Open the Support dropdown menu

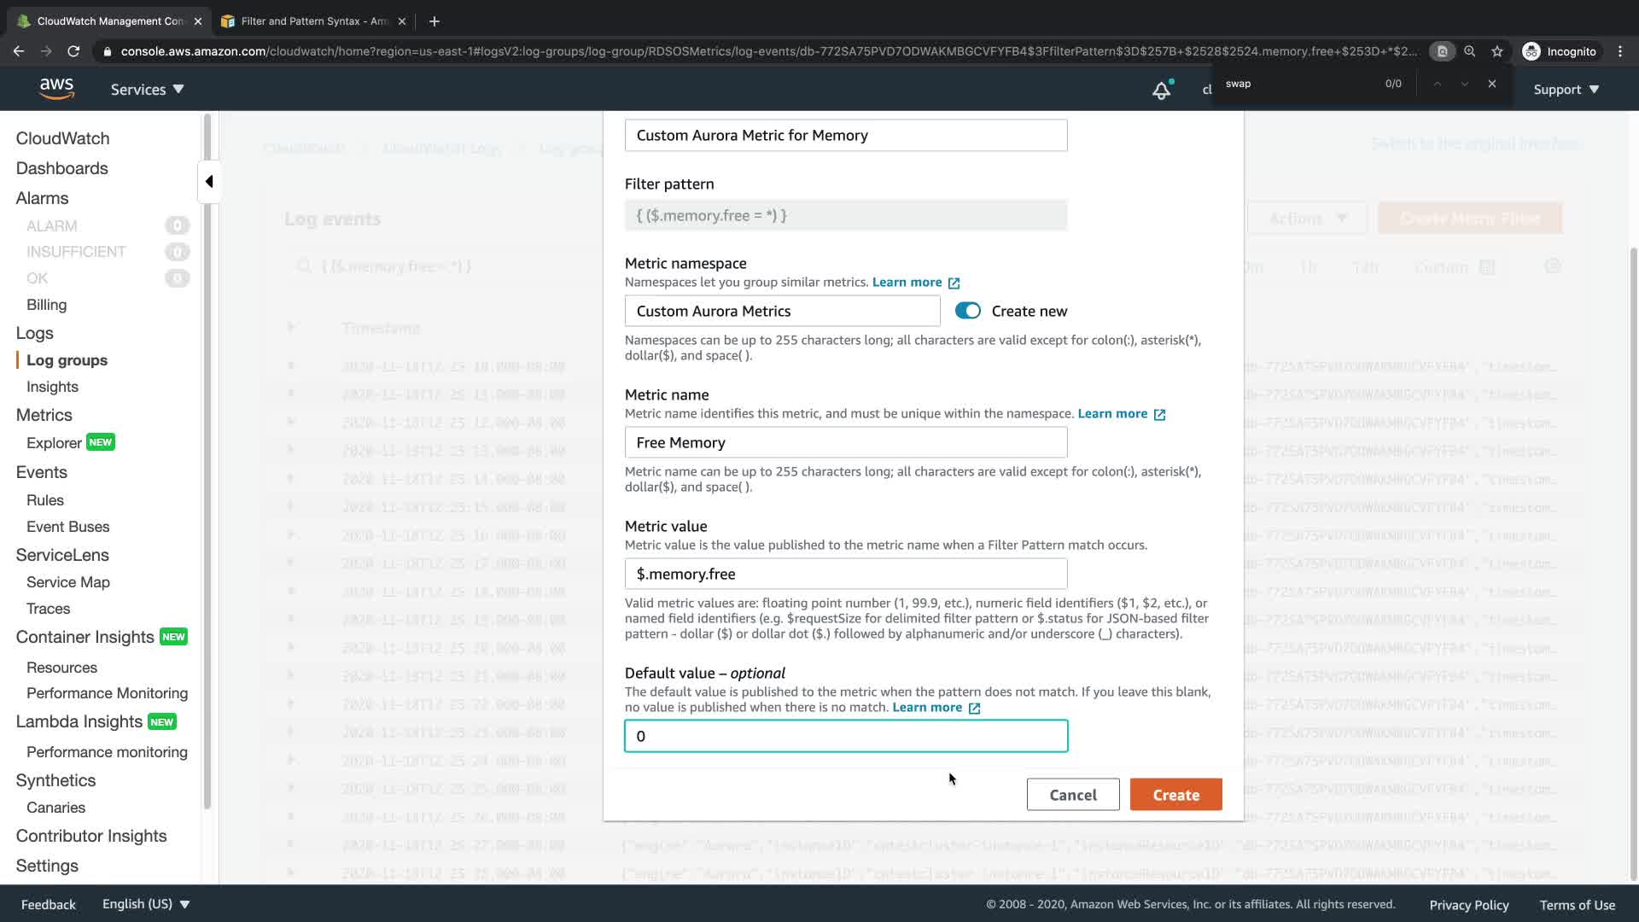click(x=1566, y=89)
